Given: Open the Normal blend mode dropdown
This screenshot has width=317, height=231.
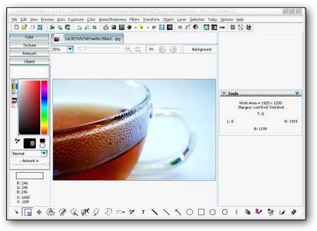Looking at the screenshot, I should coord(44,154).
